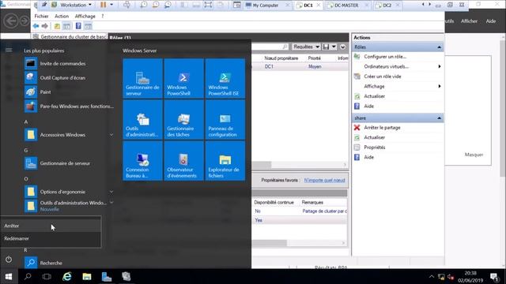Select Arrêter power option
This screenshot has height=284, width=506.
coord(51,226)
